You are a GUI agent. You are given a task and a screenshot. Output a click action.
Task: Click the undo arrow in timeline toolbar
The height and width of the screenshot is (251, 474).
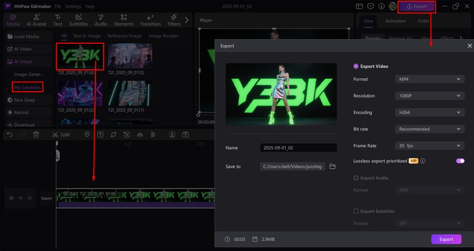click(x=9, y=135)
